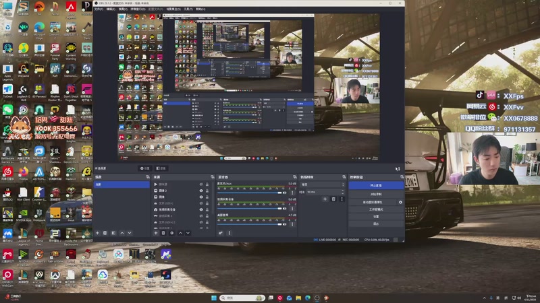Click the 开始录制 start recording button
This screenshot has height=303, width=540.
(376, 195)
